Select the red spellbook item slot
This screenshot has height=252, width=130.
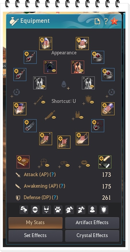(x=23, y=162)
